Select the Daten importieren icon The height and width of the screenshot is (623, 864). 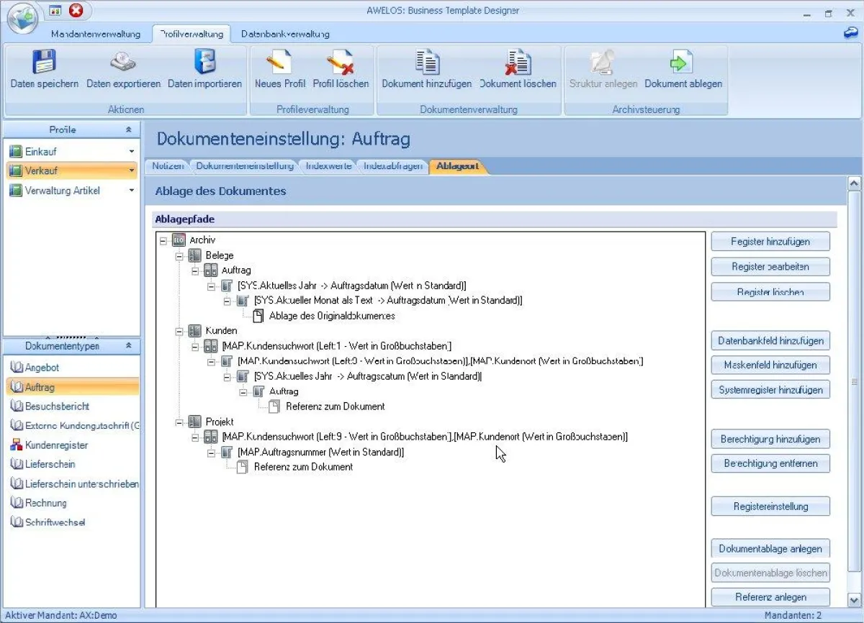205,65
